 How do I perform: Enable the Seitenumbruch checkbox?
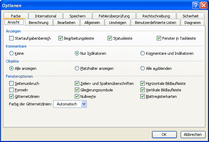[12, 83]
